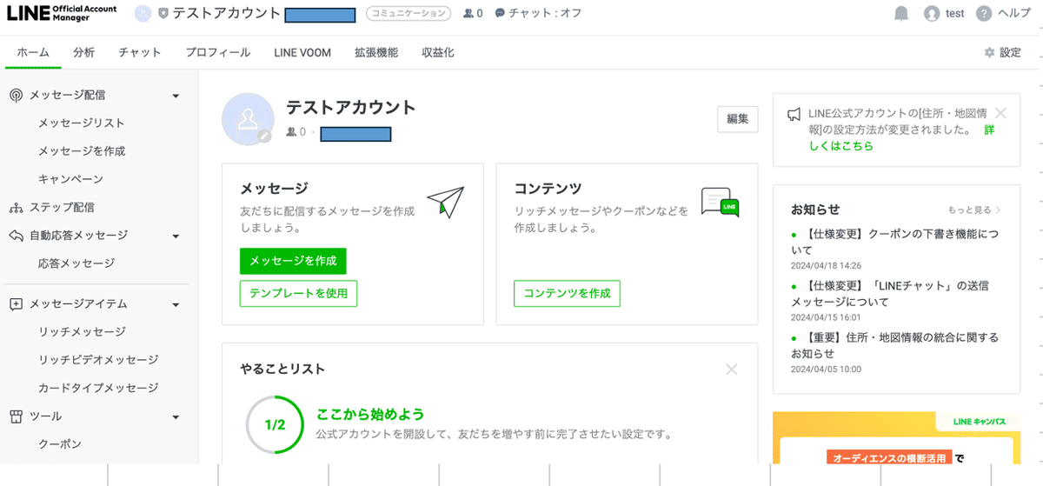Click the LINE キャンパス banner
The image size is (1043, 486).
point(896,437)
